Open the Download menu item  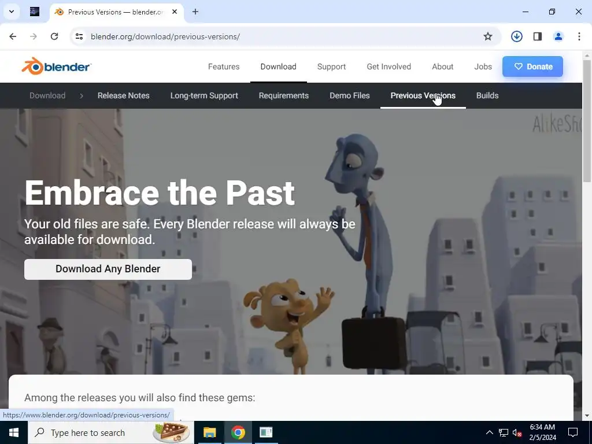pyautogui.click(x=278, y=66)
